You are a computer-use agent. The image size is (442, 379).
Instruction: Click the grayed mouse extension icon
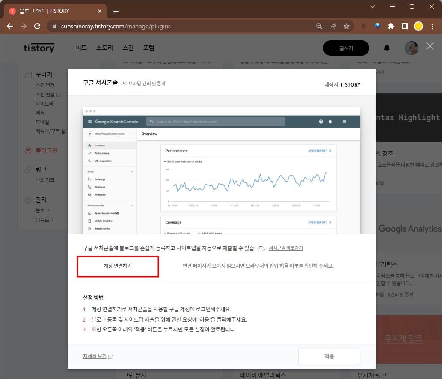tap(364, 26)
